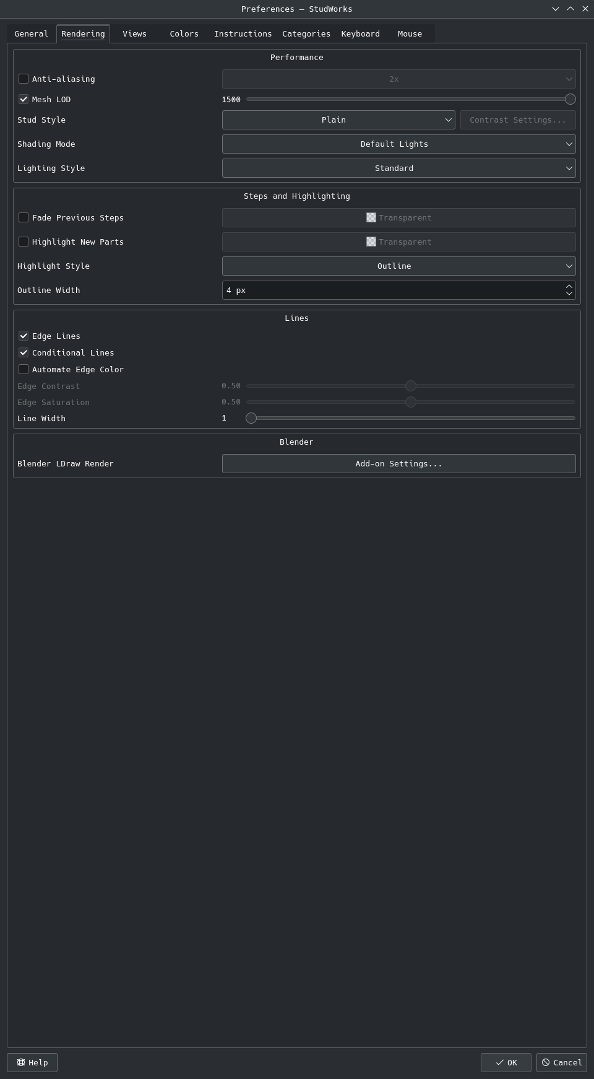This screenshot has height=1079, width=594.
Task: Click the Highlight New Parts color swatch
Action: 371,242
